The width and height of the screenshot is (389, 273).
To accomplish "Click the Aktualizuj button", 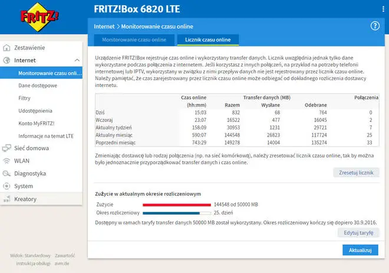I will coord(360,250).
